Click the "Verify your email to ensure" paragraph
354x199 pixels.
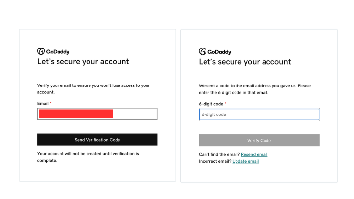93,89
